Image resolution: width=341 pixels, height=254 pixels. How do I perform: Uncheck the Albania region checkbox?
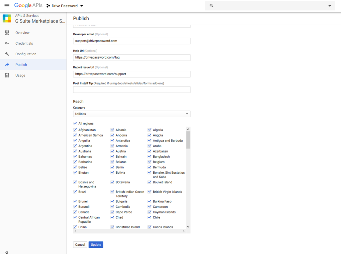pyautogui.click(x=112, y=130)
